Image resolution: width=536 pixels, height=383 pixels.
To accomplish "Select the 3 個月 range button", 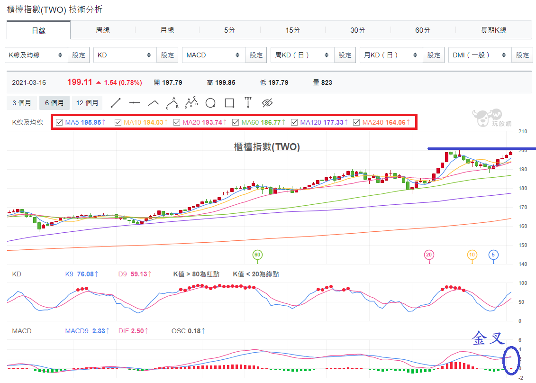I will pos(22,103).
